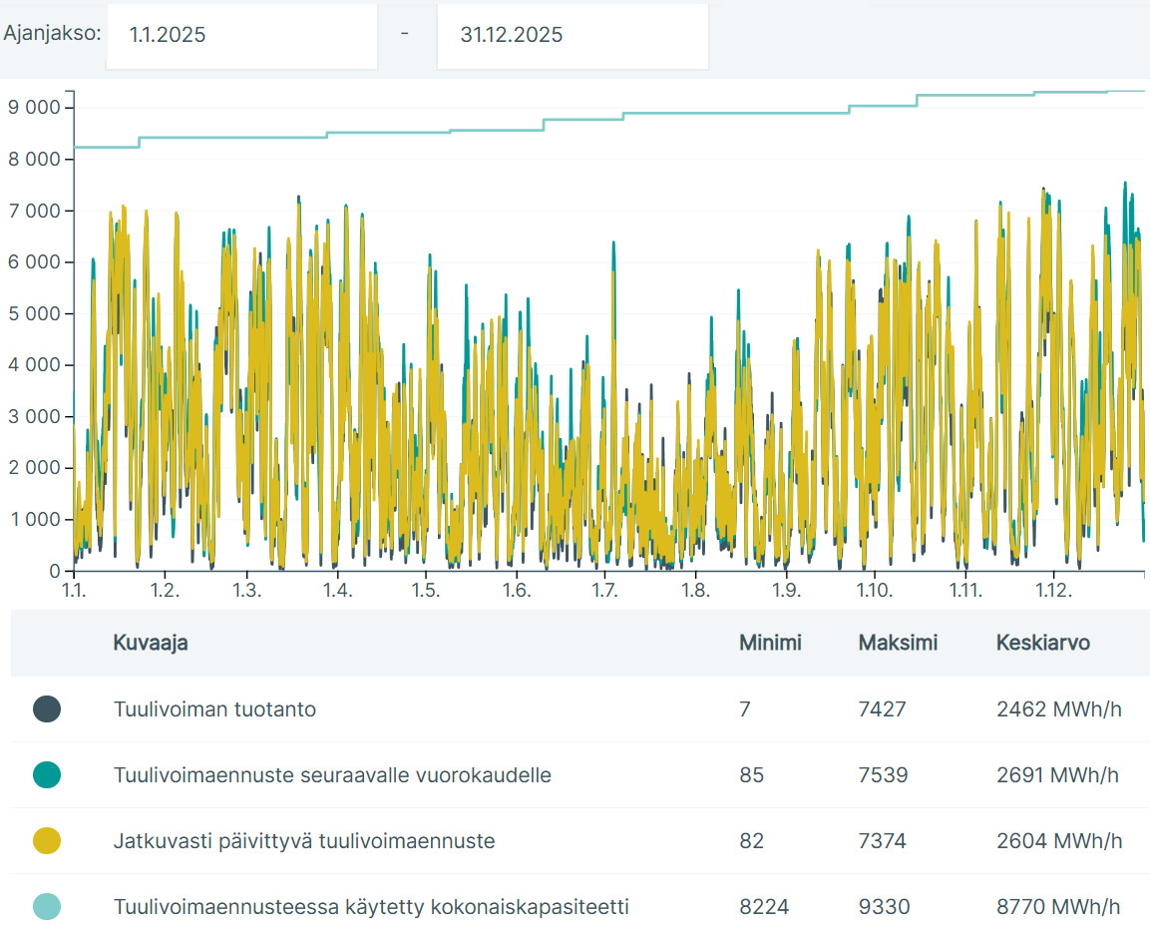1150x935 pixels.
Task: Toggle the teal next-day forecast series circle
Action: [x=47, y=775]
